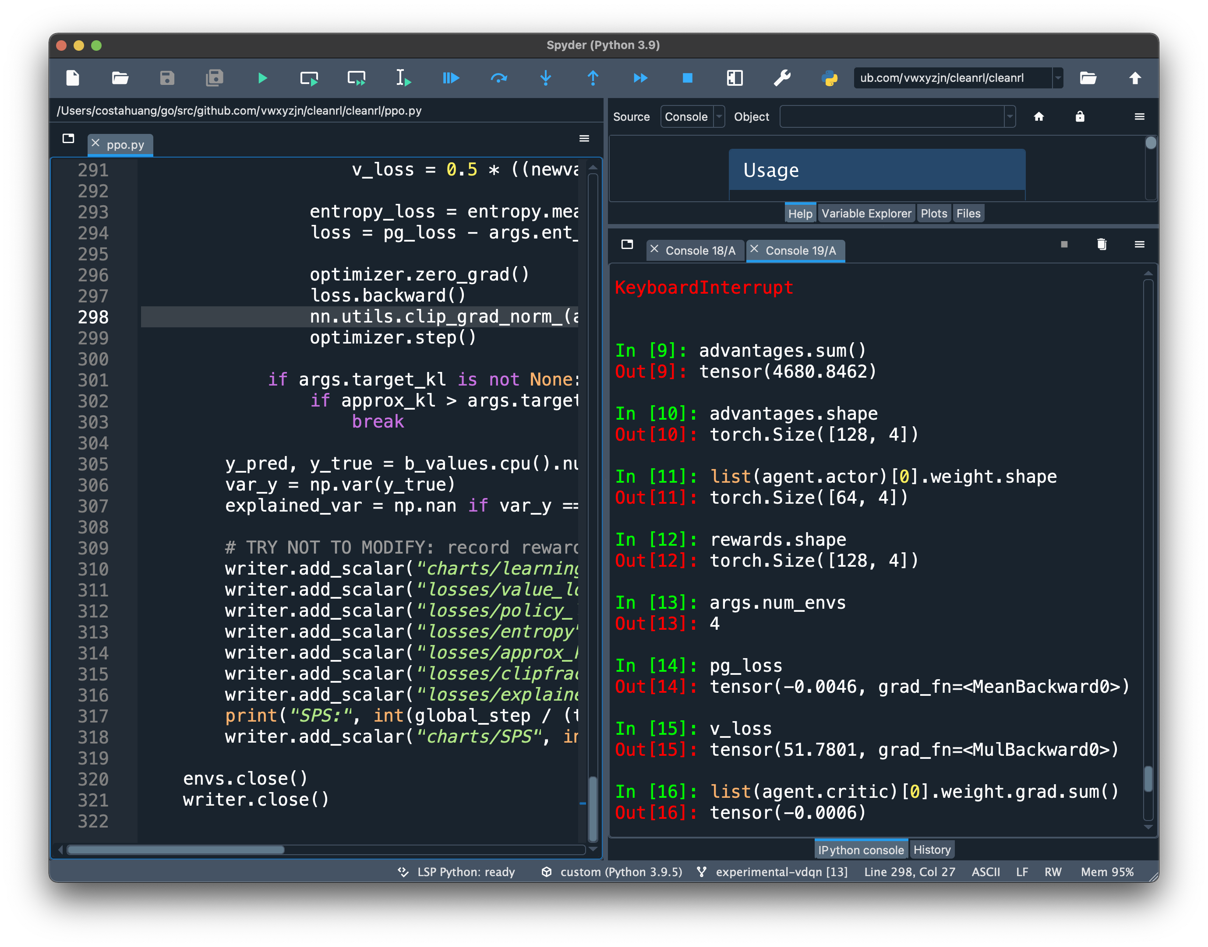The width and height of the screenshot is (1208, 947).
Task: Click the envs.close() code line
Action: (245, 779)
